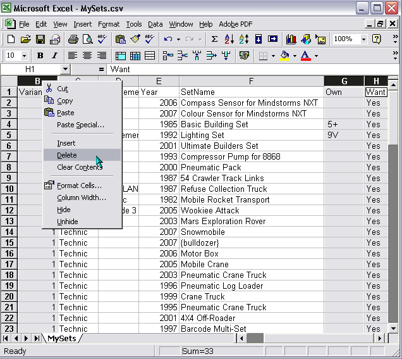Choose Insert in the context menu
The image size is (402, 359).
tap(82, 143)
